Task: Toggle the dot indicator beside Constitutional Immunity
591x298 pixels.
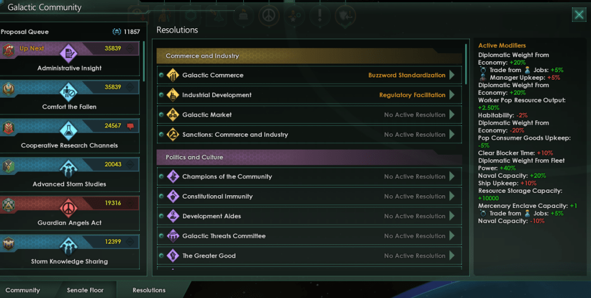Action: coord(162,196)
